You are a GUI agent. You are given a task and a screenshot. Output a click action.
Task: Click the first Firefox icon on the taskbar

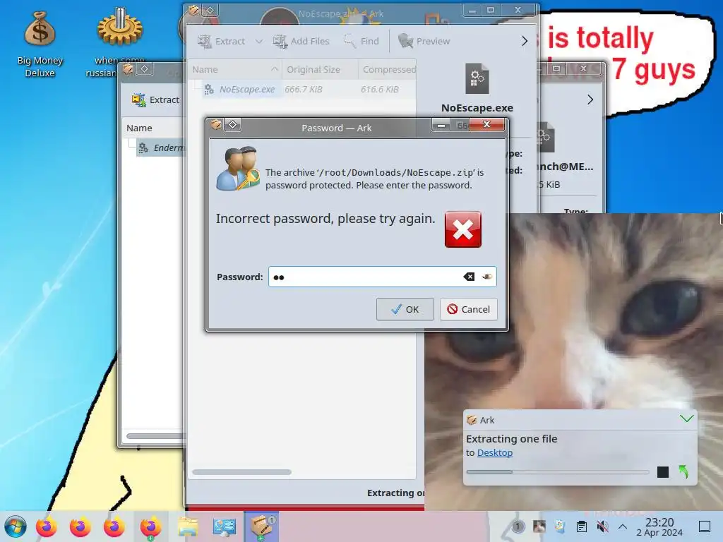[x=46, y=526]
